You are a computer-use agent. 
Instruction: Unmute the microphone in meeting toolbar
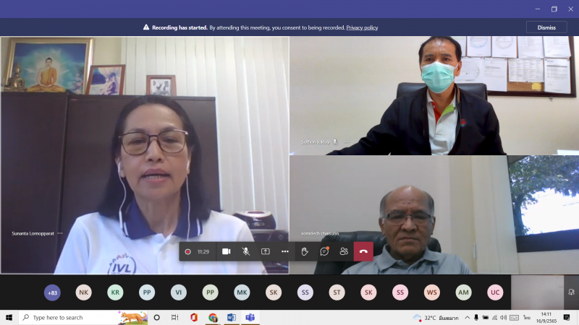point(245,251)
